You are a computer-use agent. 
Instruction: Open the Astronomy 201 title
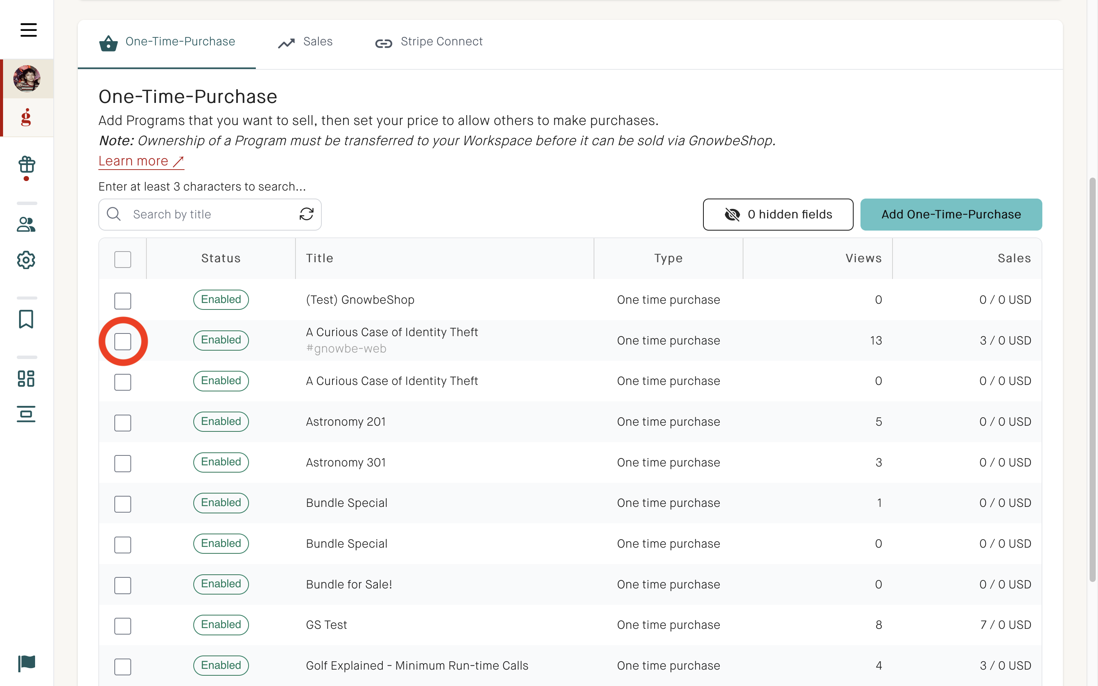(x=346, y=422)
